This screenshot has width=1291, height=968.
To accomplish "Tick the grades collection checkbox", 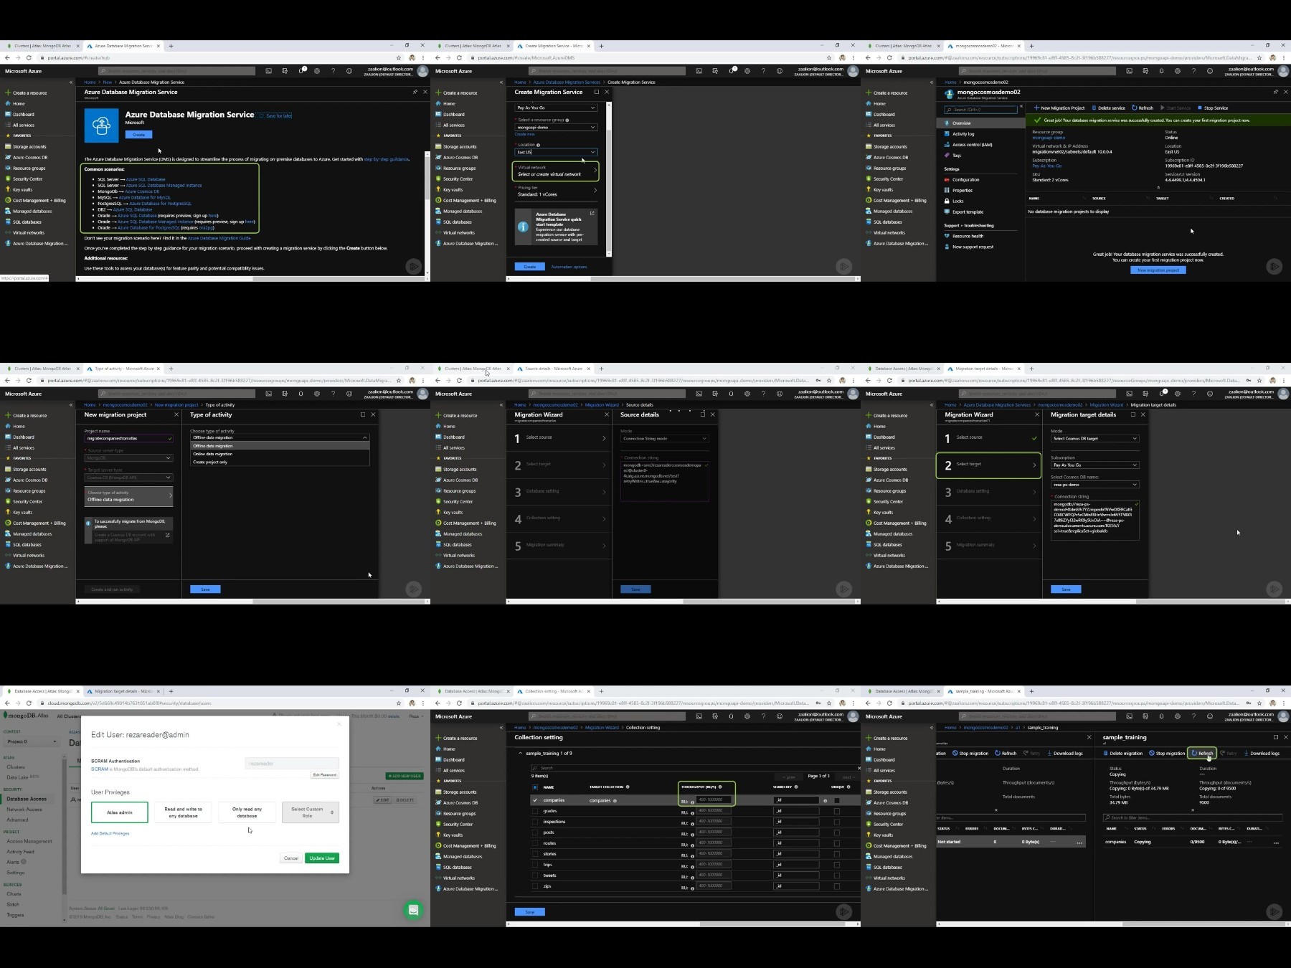I will (x=535, y=811).
